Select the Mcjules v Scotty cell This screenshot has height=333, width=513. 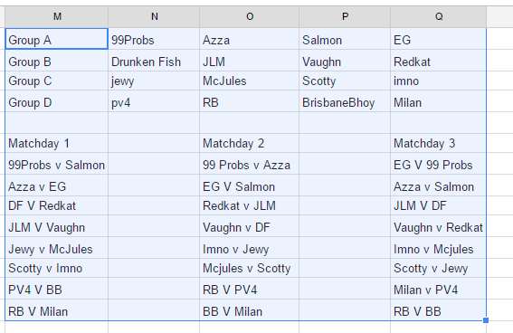[249, 268]
